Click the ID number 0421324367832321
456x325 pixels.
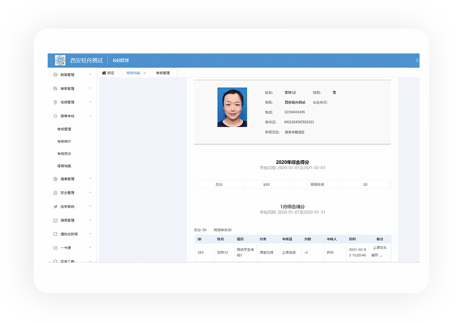point(299,122)
